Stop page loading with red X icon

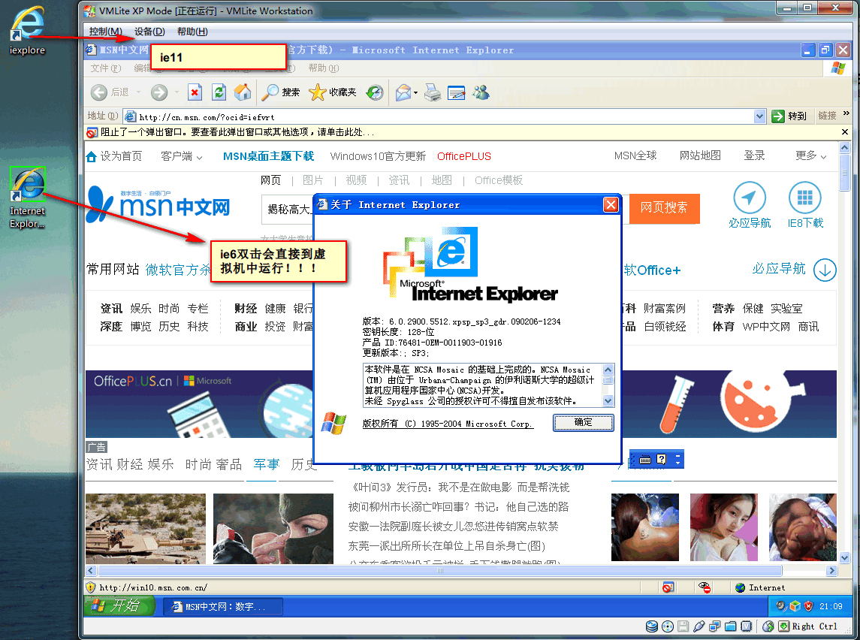click(x=195, y=92)
